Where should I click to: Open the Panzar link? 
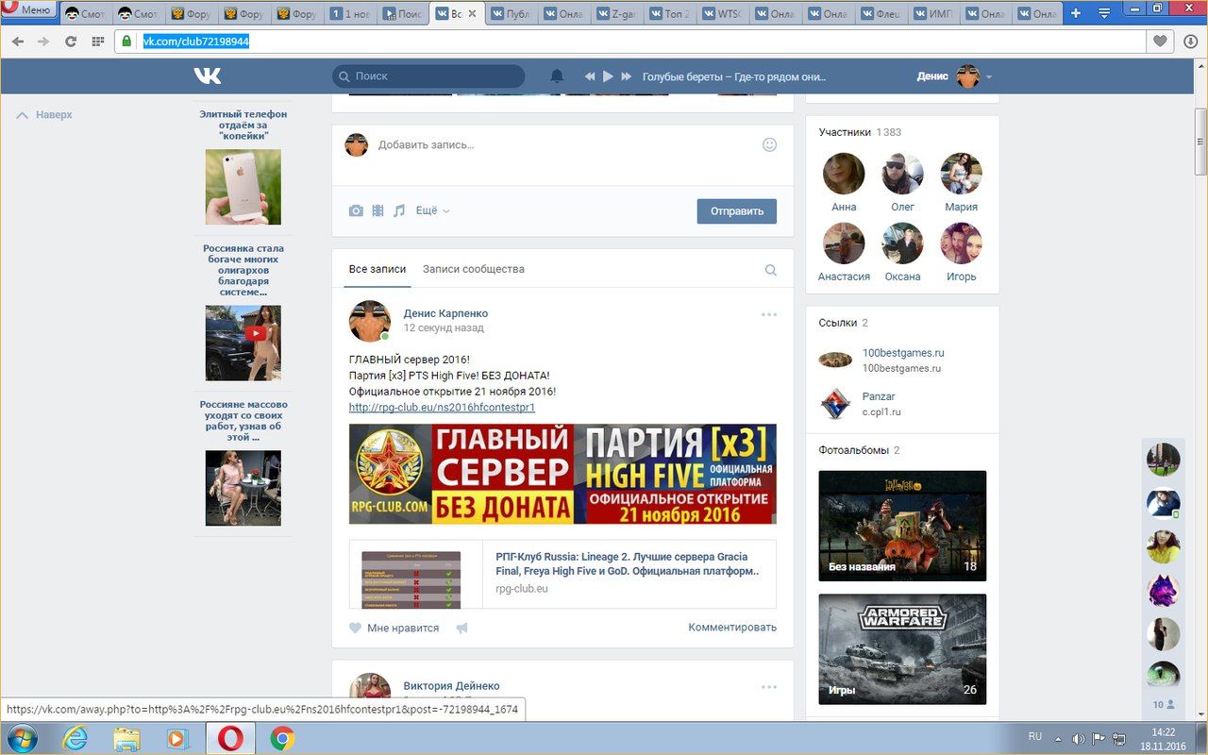[x=879, y=396]
